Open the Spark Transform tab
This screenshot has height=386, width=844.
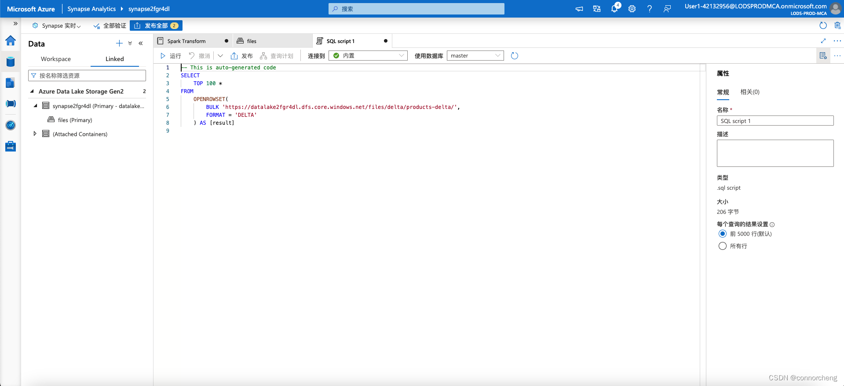tap(193, 41)
